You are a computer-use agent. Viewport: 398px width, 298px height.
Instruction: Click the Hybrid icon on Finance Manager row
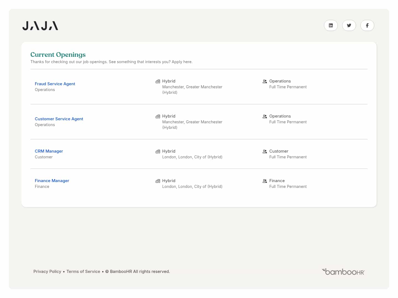tap(158, 181)
